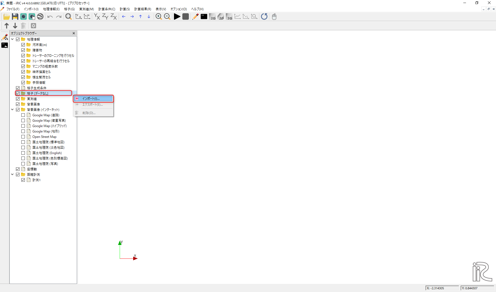Click the Zoom Out magnifier icon
496x292 pixels.
(167, 16)
